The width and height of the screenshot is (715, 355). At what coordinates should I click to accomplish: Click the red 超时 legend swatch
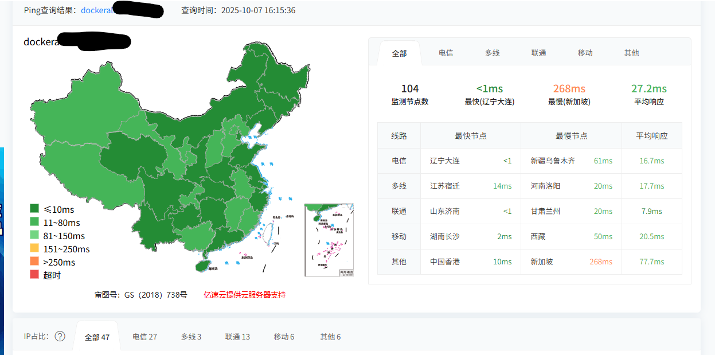34,275
